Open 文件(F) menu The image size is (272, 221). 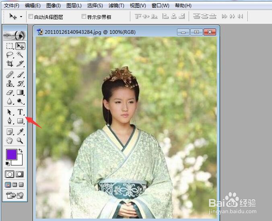tap(12, 6)
